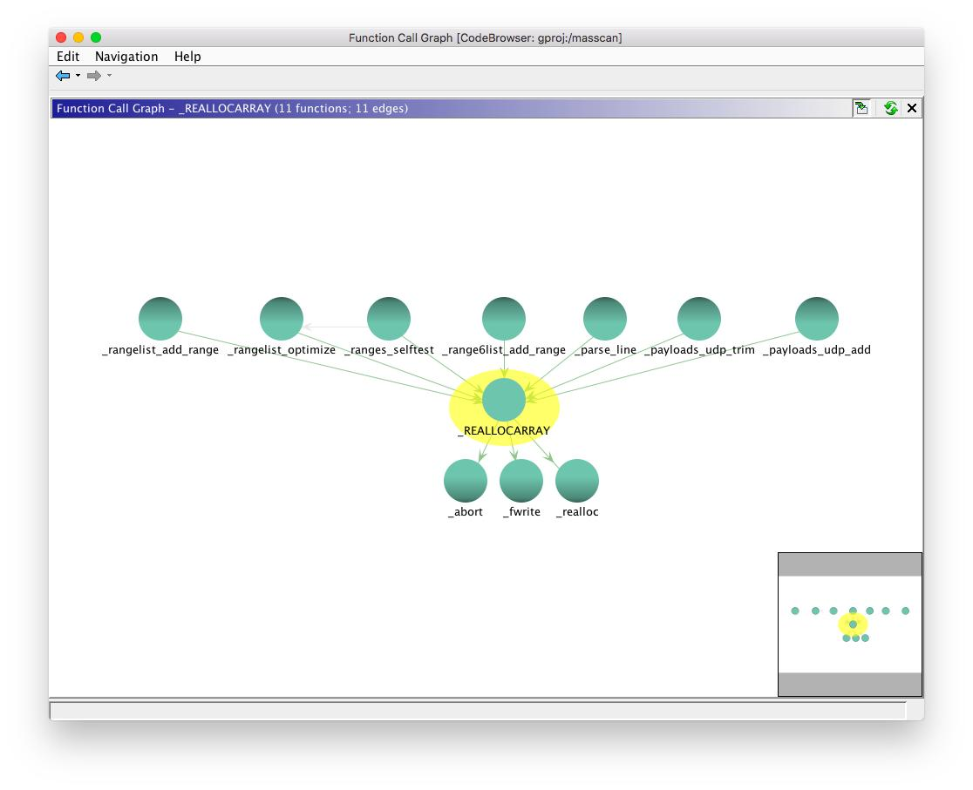The width and height of the screenshot is (973, 790).
Task: Open the Help menu
Action: [x=187, y=56]
